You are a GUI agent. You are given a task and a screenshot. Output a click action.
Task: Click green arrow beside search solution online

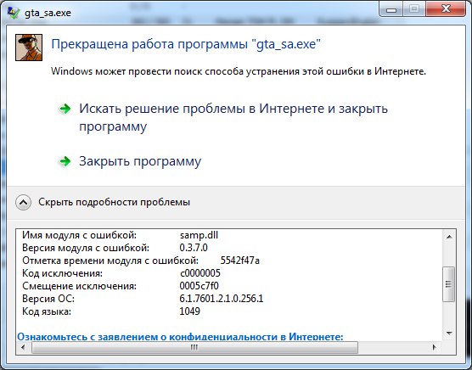pyautogui.click(x=65, y=109)
